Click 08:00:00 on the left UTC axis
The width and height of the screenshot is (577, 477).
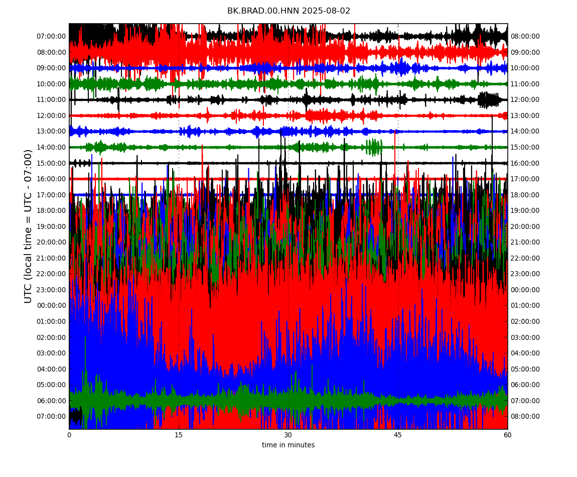click(51, 52)
